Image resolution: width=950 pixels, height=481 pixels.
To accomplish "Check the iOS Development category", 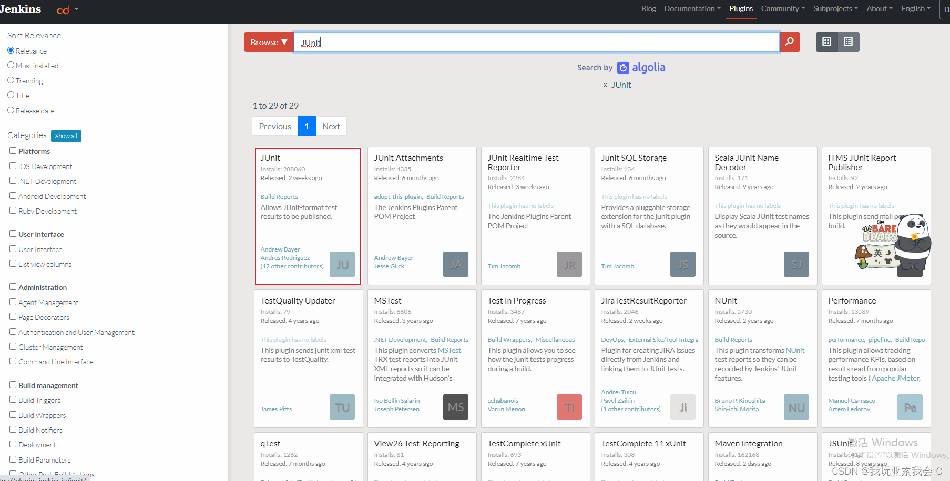I will 13,166.
